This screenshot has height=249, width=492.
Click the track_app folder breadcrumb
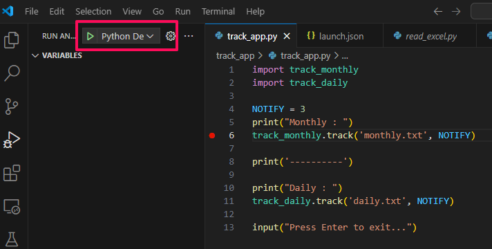pyautogui.click(x=236, y=56)
